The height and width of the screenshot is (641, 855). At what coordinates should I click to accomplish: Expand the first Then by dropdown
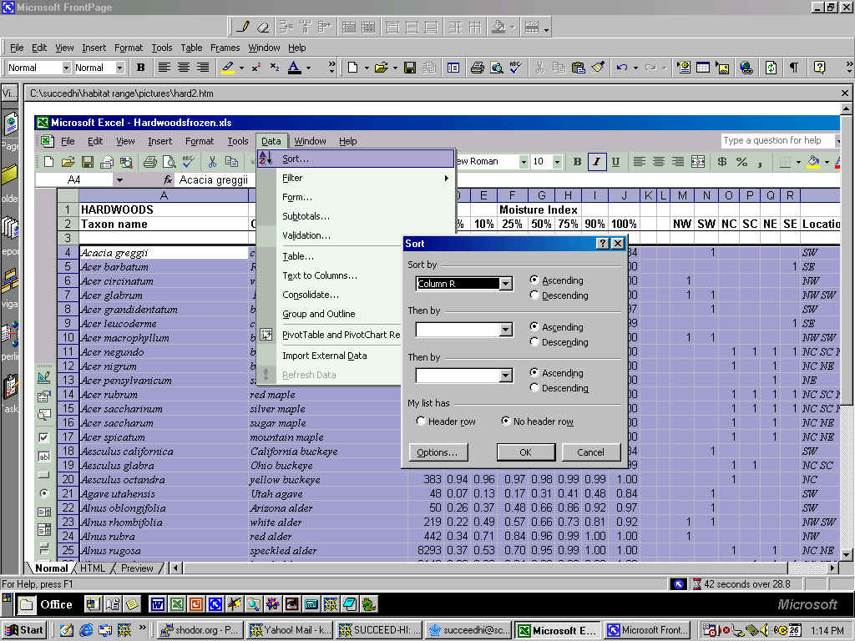click(505, 331)
